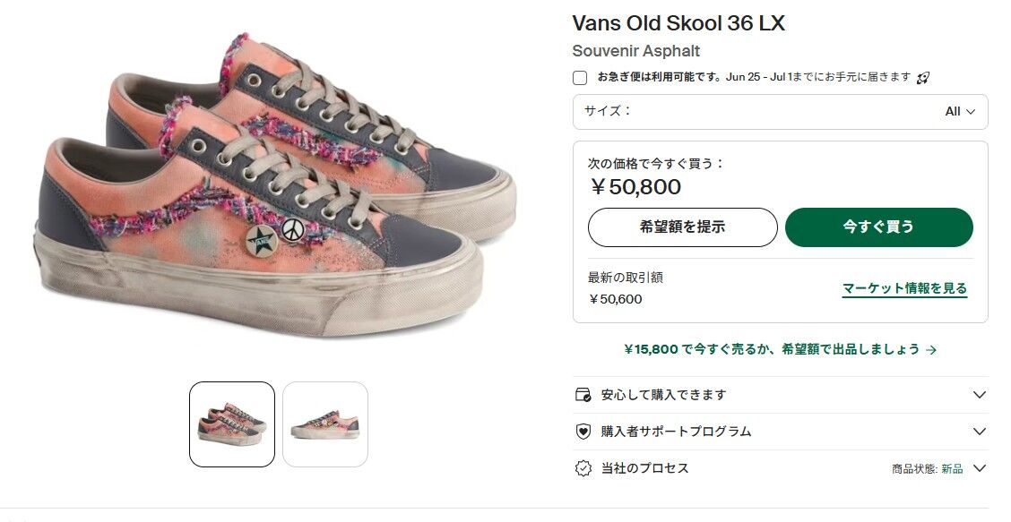
Task: Open the サイズ All size dropdown
Action: pyautogui.click(x=780, y=112)
